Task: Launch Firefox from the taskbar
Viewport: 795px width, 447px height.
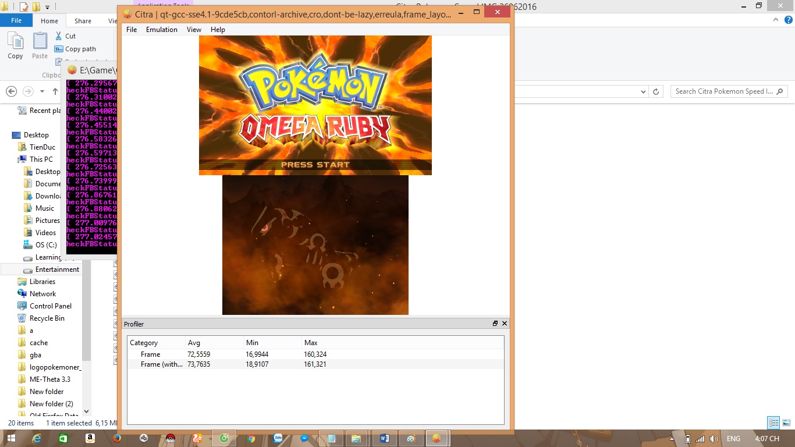Action: coord(116,438)
